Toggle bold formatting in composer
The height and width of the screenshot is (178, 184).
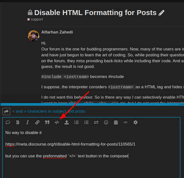(x=18, y=122)
